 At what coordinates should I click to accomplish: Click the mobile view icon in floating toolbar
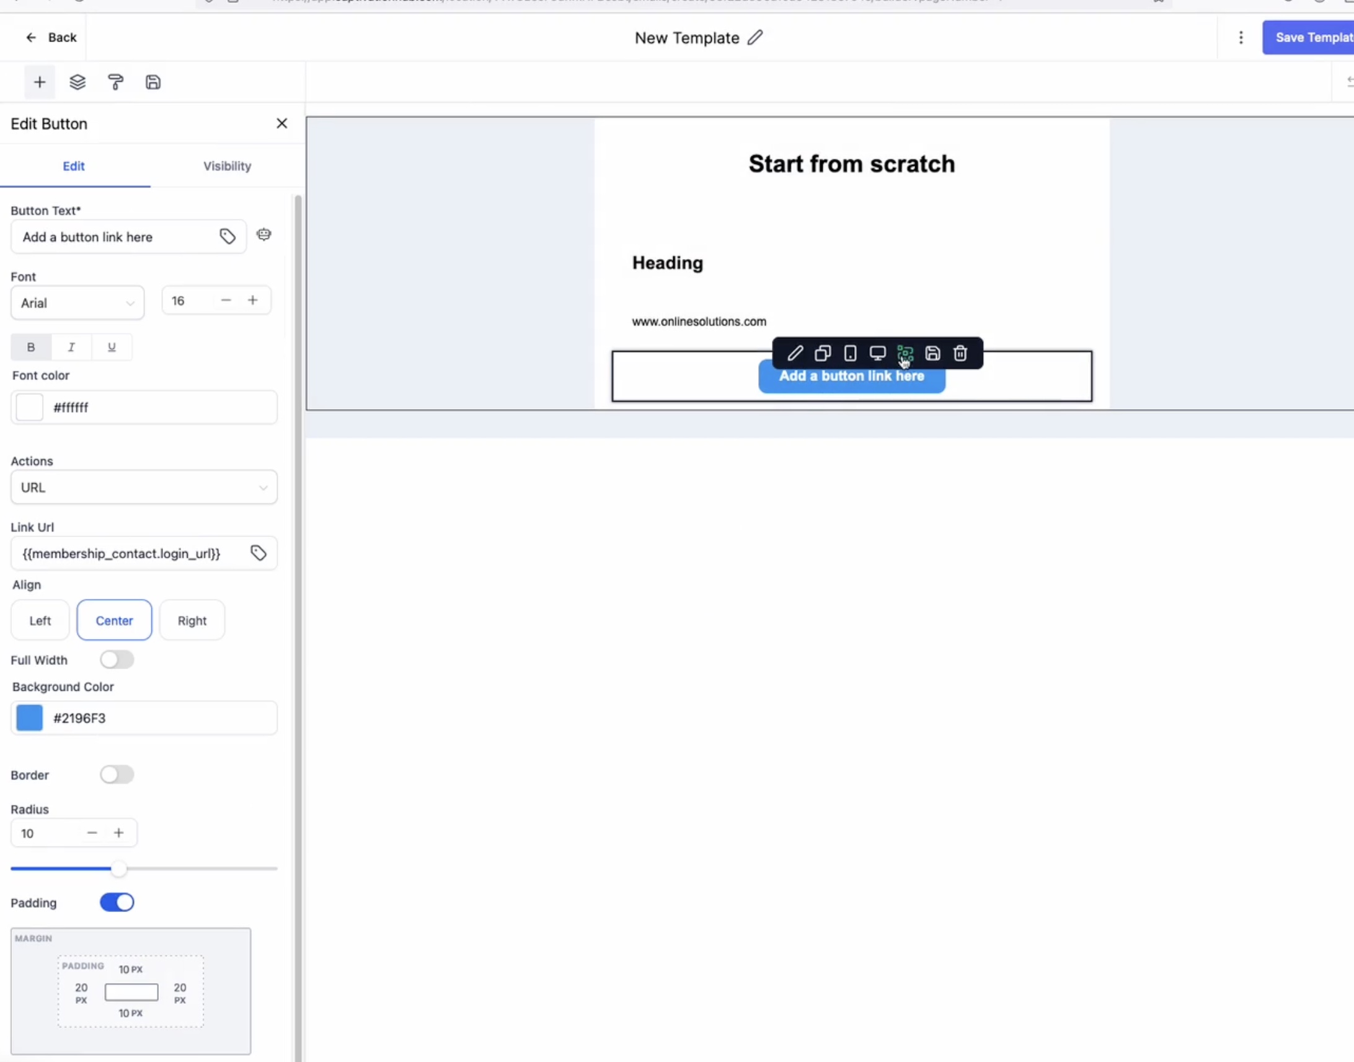tap(850, 353)
